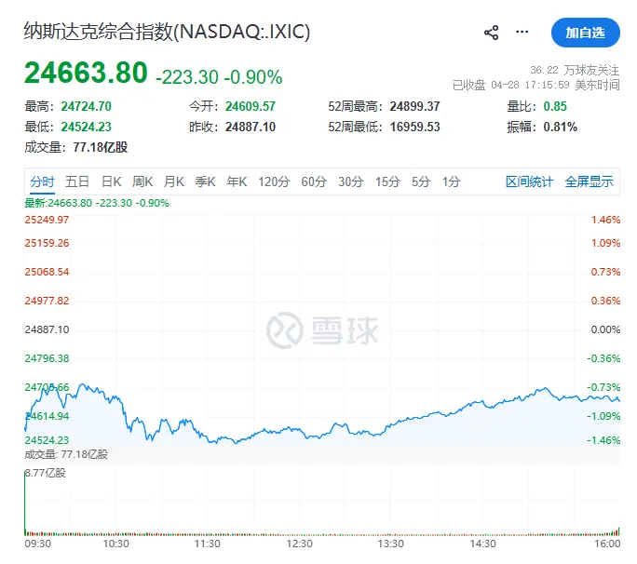Click the change value -223.30
The width and height of the screenshot is (637, 564).
point(187,76)
